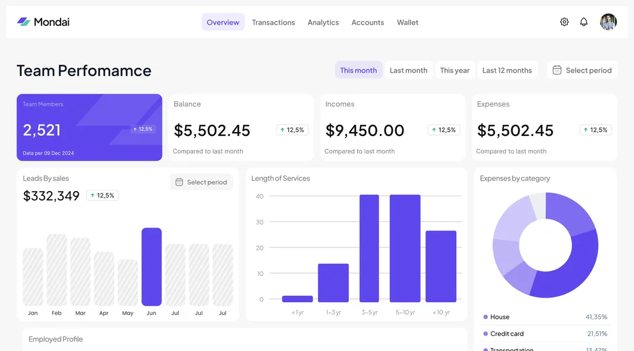
Task: Click the House legend color dot
Action: tap(485, 317)
